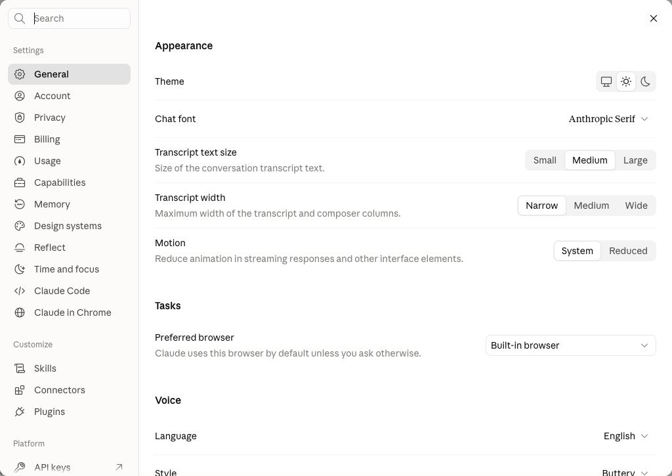Open the General settings section
This screenshot has width=672, height=476.
69,74
